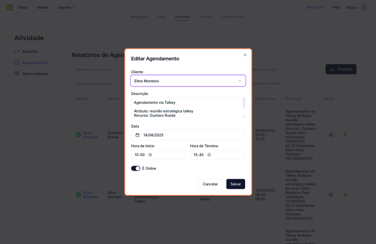Expand the Cliente dropdown with Elton Monteiro
The image size is (376, 244).
click(188, 81)
